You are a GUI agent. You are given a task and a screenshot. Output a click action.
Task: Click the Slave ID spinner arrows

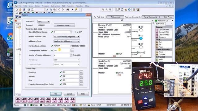coord(71,32)
